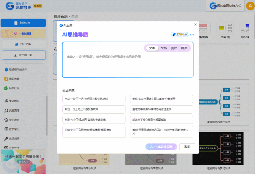Click the plus icon next to 1764 credits
The image size is (255, 174).
186,35
